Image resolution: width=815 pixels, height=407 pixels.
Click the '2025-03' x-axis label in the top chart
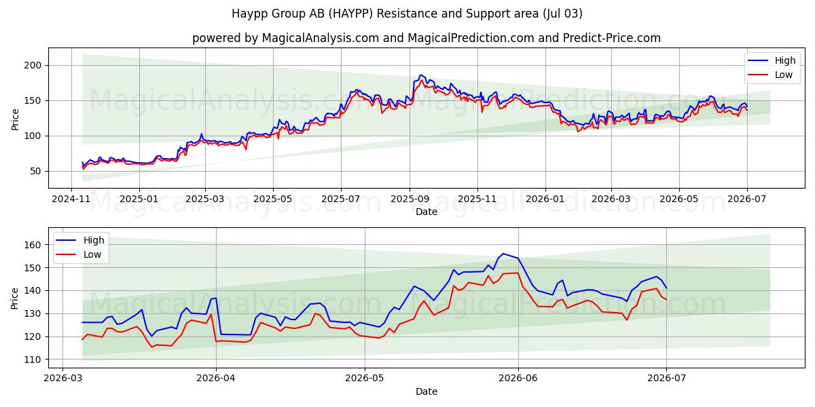[204, 199]
